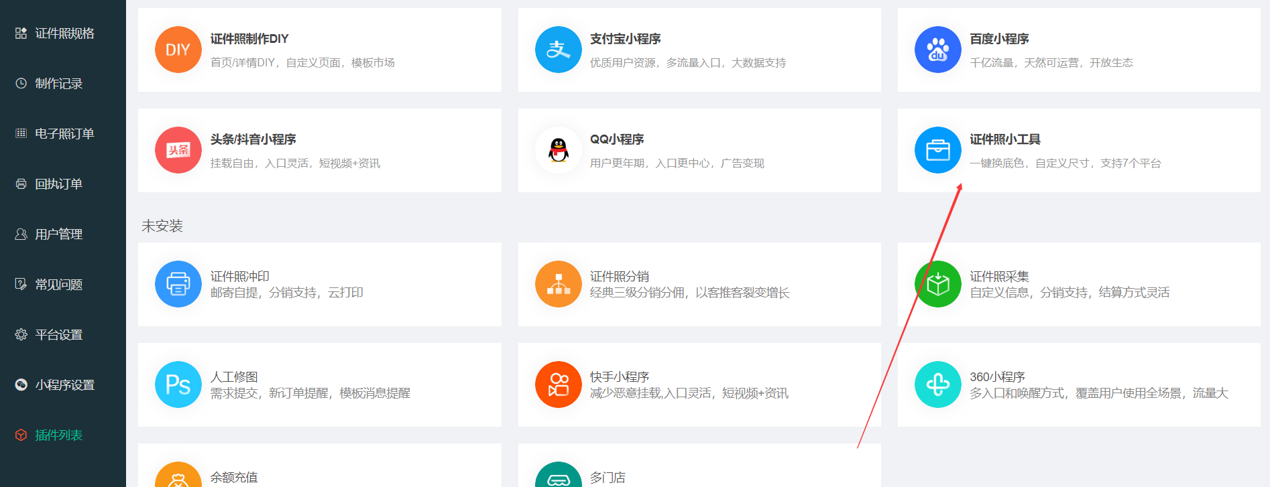
Task: Click description '千亿流量，天然可运营，开放生态'
Action: (1051, 62)
